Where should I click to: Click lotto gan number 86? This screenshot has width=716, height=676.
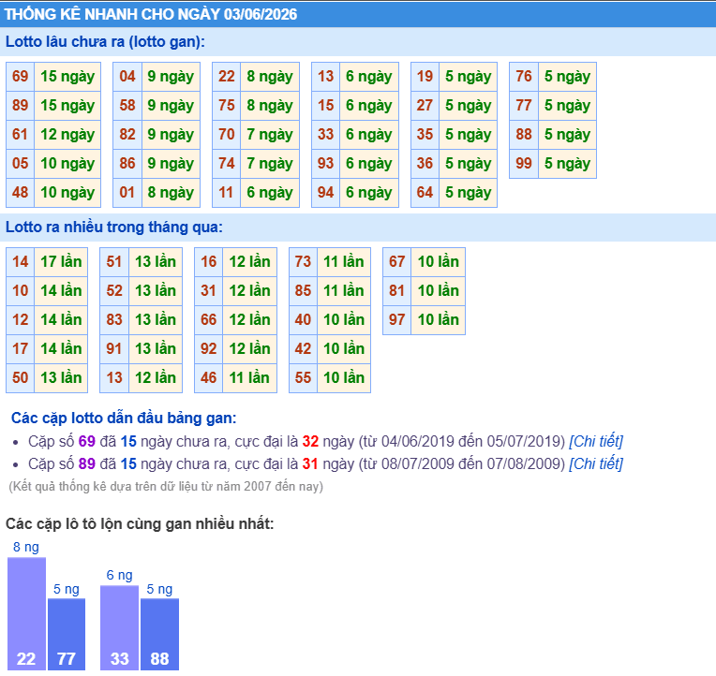(127, 163)
